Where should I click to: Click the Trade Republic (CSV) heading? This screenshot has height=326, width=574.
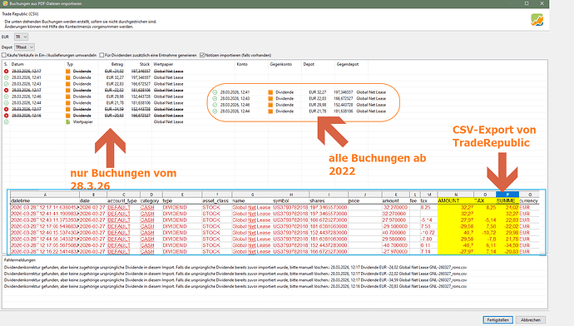(x=20, y=14)
